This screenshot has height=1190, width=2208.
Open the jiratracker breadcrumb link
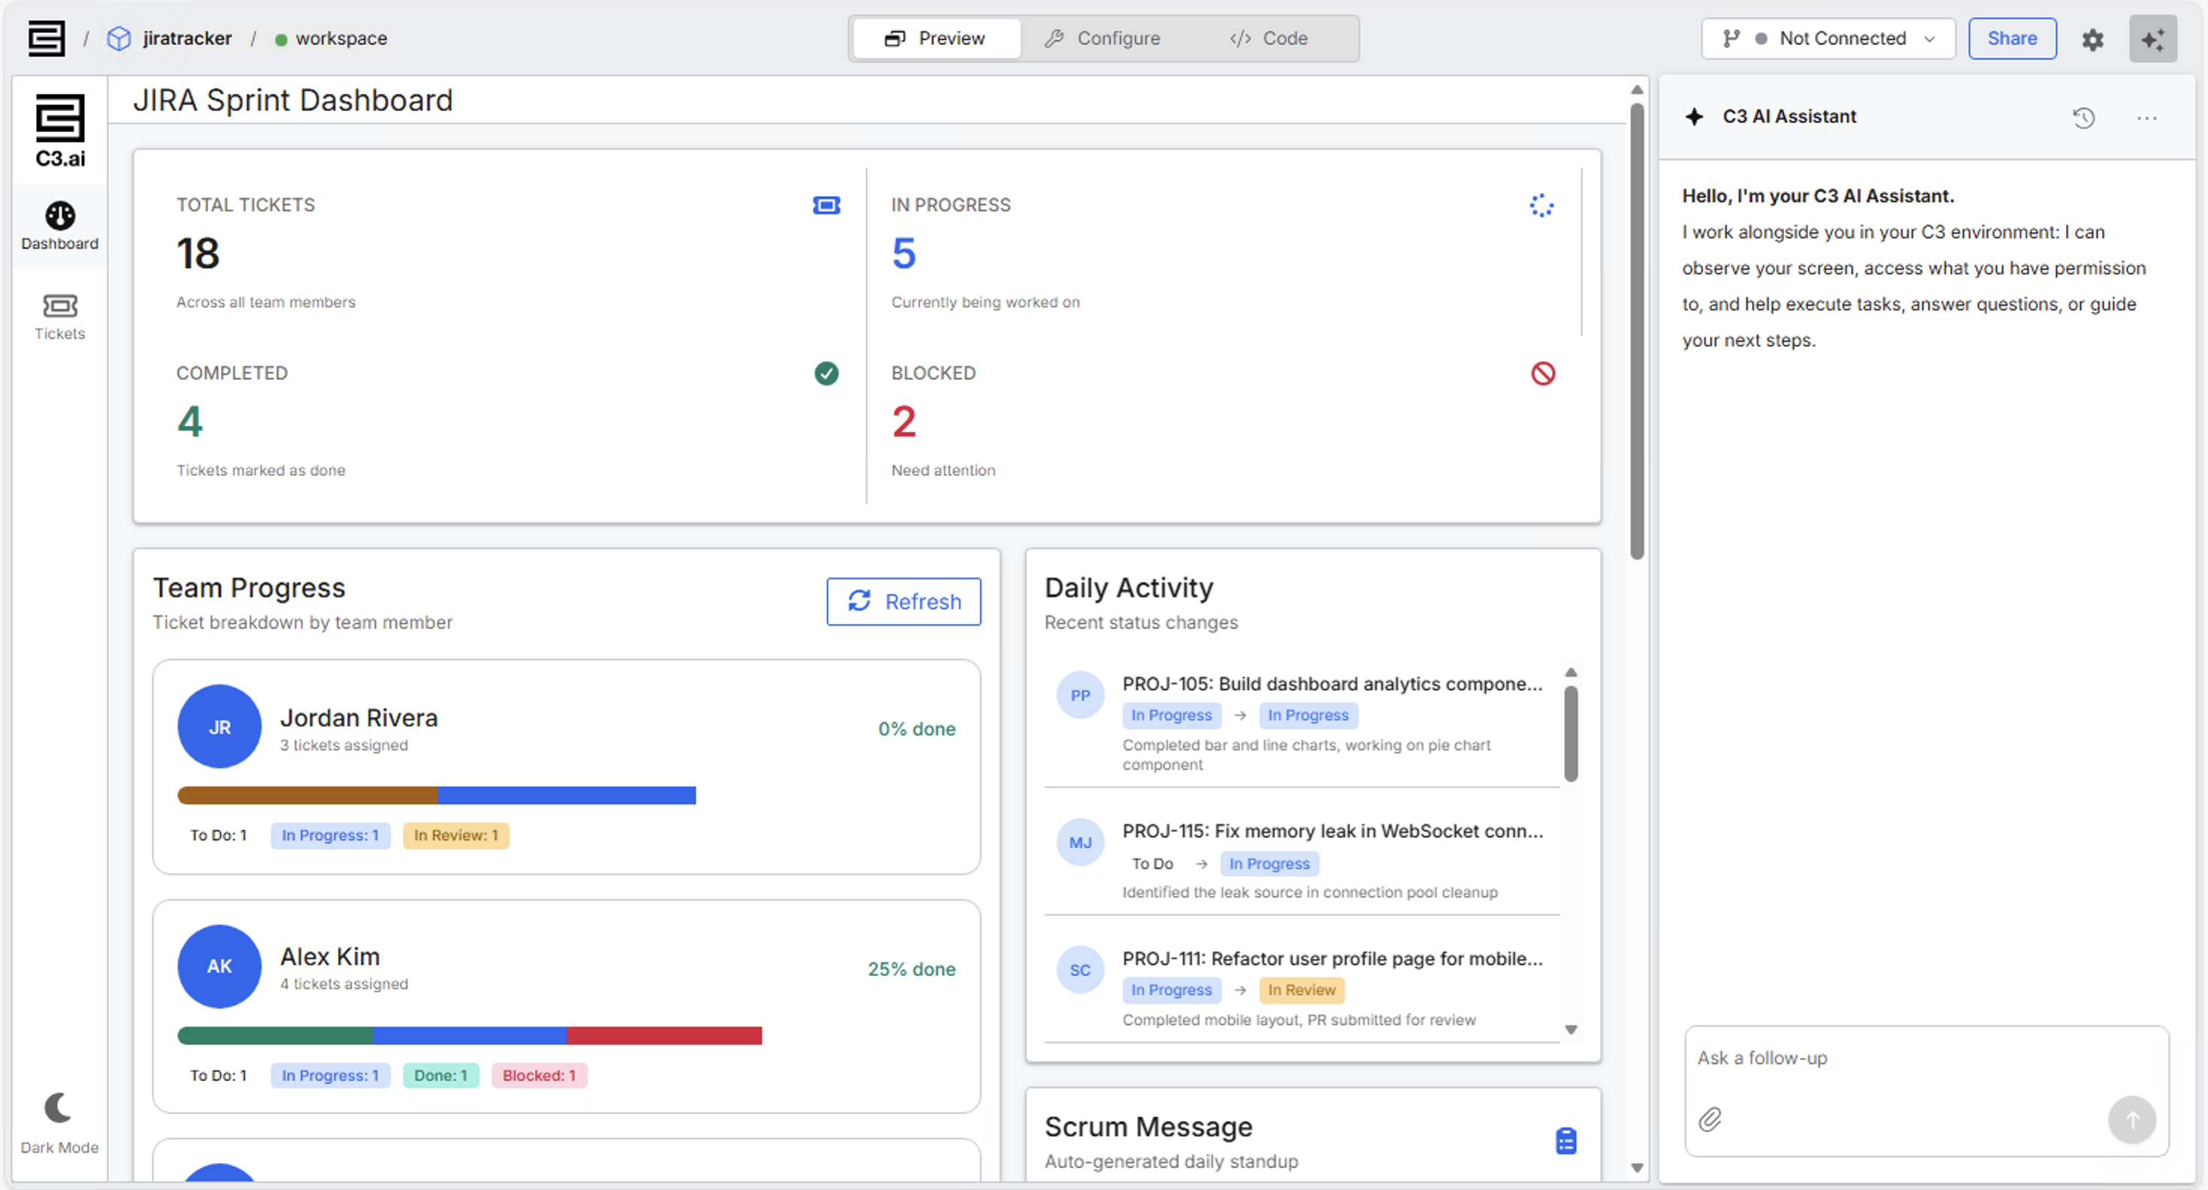pyautogui.click(x=187, y=38)
